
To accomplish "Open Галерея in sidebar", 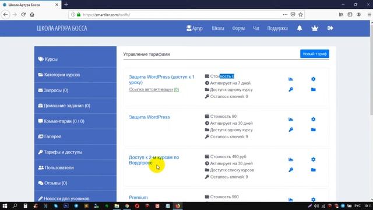I will coord(75,136).
